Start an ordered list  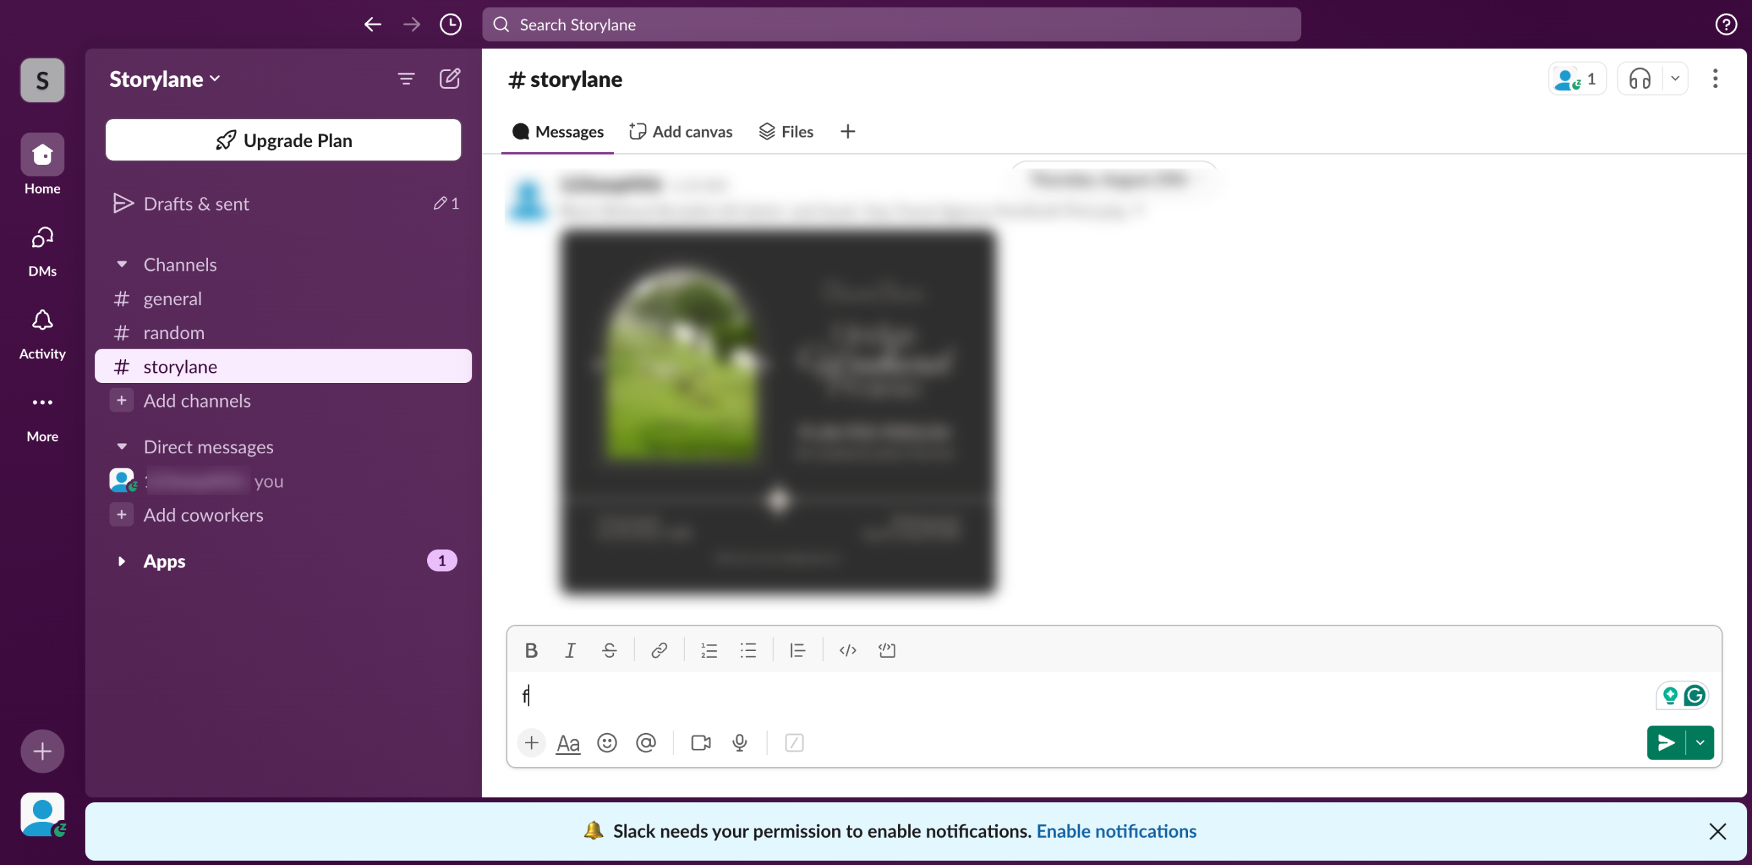[x=709, y=650]
